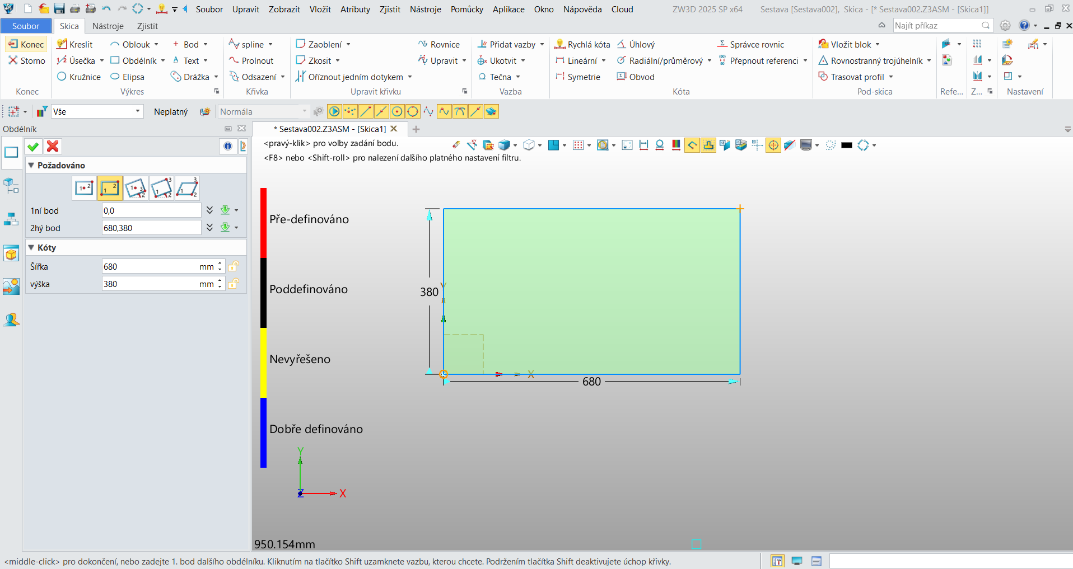Viewport: 1073px width, 569px height.
Task: Open the Atributy menu
Action: (355, 9)
